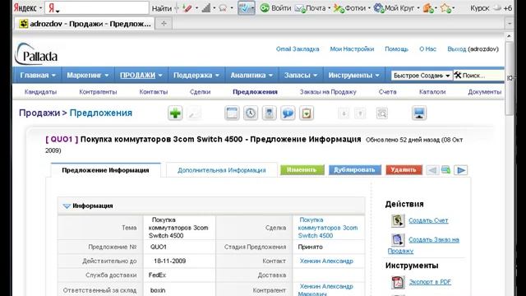
Task: Click the Yandex bar signal bars icon
Action: [206, 8]
